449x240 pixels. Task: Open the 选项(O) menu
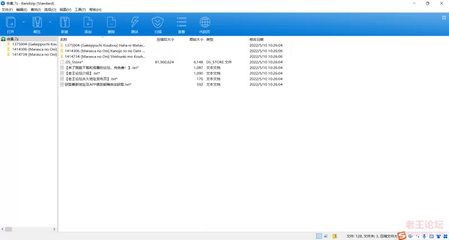coord(50,10)
